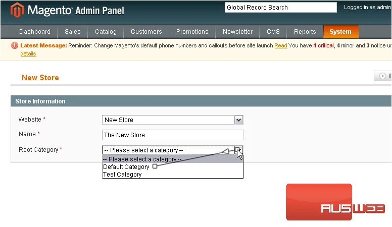Screen dimensions: 392x227
Task: Click the Magento logo icon
Action: point(17,10)
